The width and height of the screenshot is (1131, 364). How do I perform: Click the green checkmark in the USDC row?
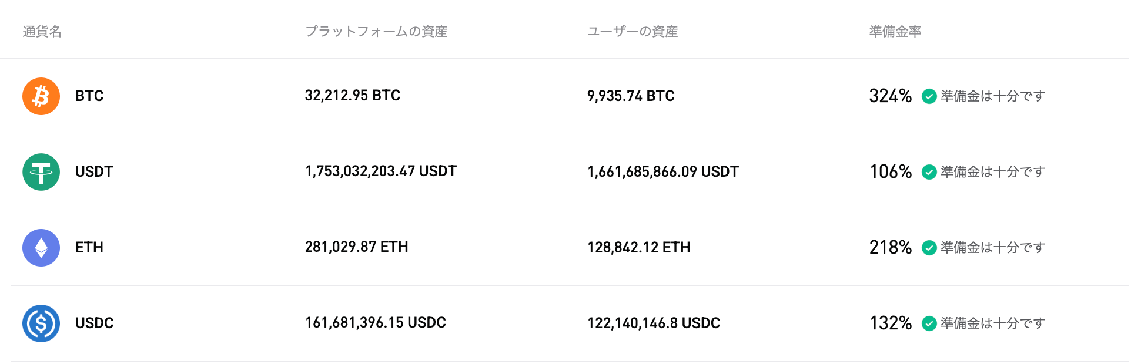point(929,323)
